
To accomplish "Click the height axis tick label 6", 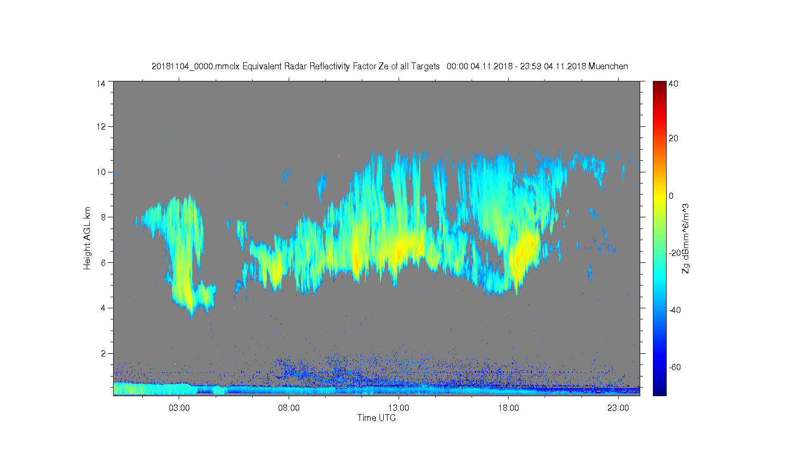I will pos(103,262).
